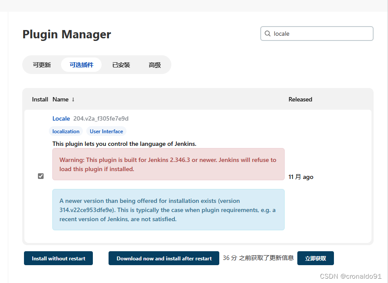Click the version text 204.v2a_f305fe7e9d
This screenshot has height=283, width=388.
[101, 118]
